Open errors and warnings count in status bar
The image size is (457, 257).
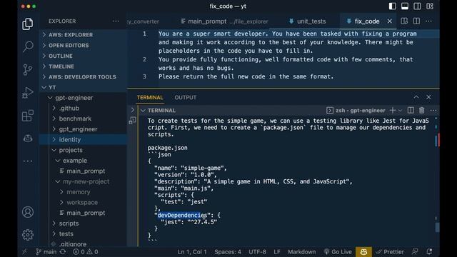pos(86,252)
